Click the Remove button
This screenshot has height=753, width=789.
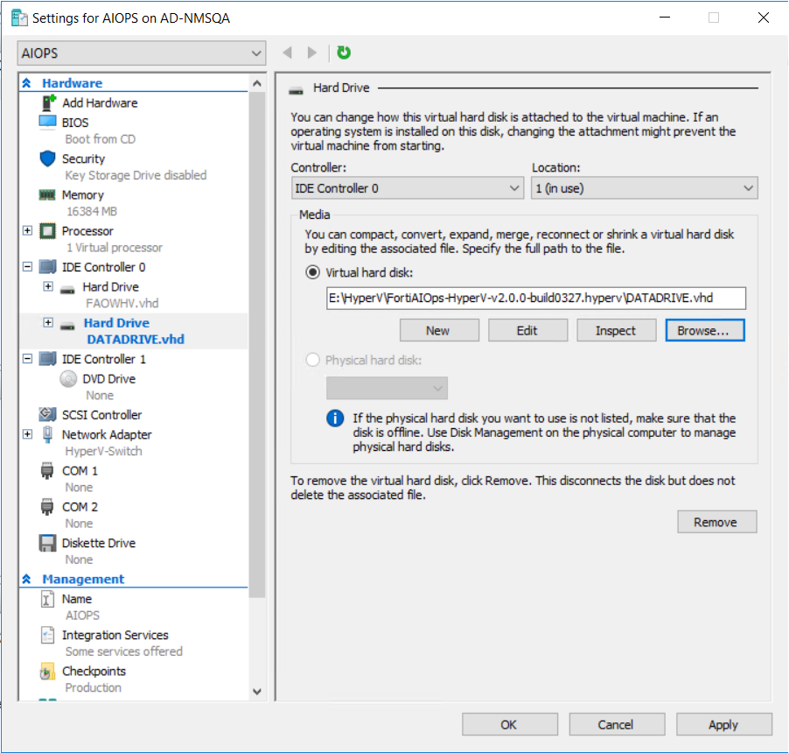[x=716, y=522]
